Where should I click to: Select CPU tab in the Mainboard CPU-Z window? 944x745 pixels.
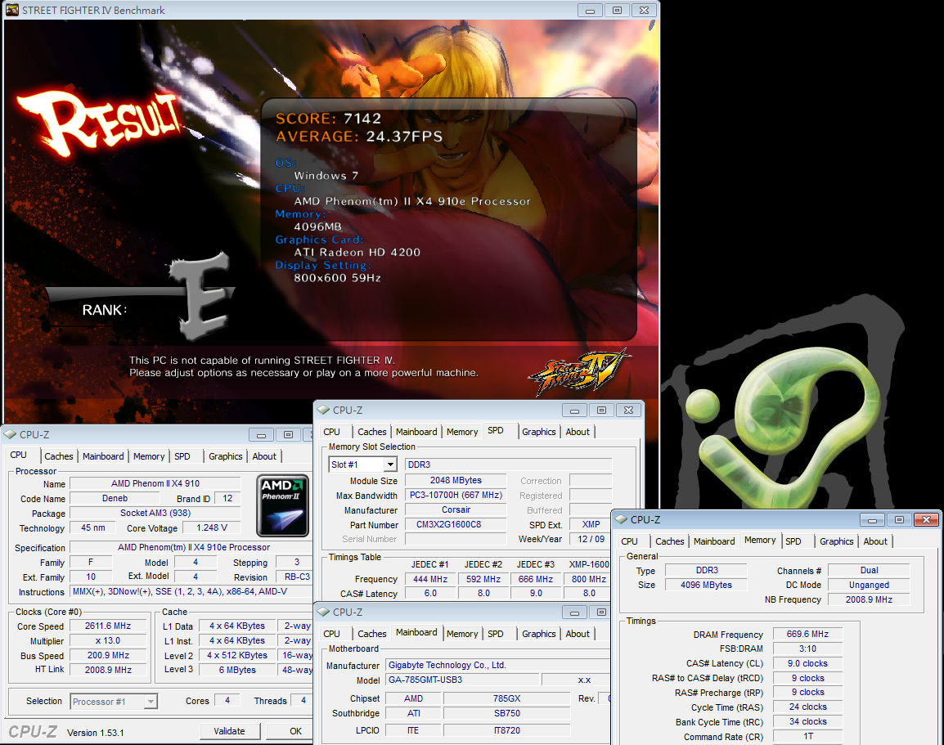click(332, 634)
